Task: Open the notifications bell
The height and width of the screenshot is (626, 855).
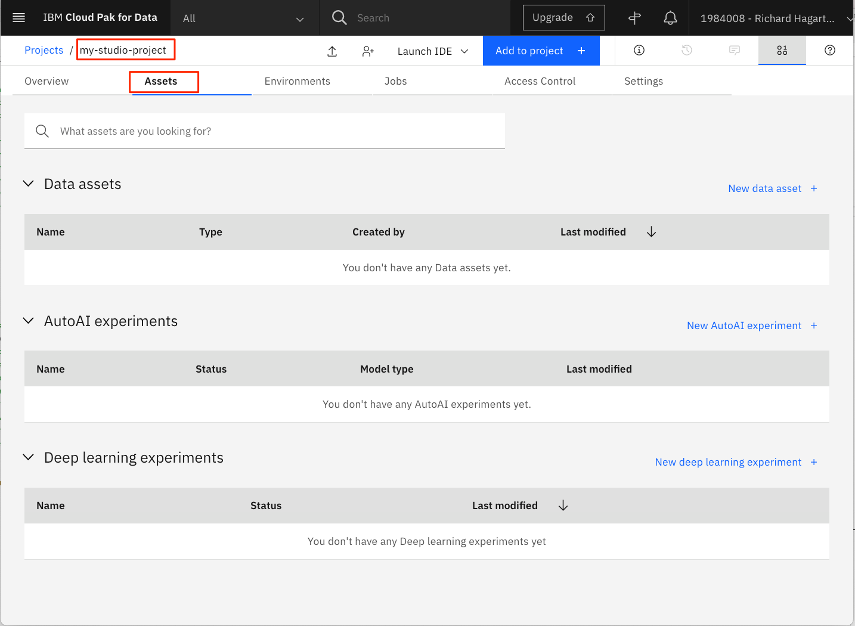Action: tap(671, 18)
